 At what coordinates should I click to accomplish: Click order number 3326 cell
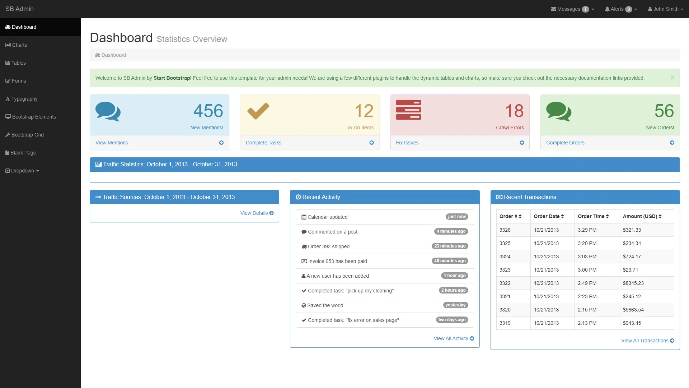[x=513, y=230]
